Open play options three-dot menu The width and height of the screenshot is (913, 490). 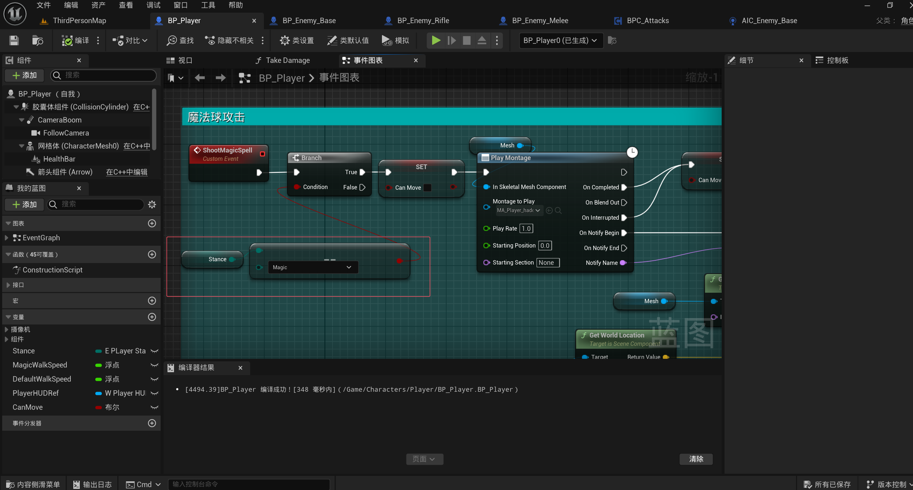[497, 40]
